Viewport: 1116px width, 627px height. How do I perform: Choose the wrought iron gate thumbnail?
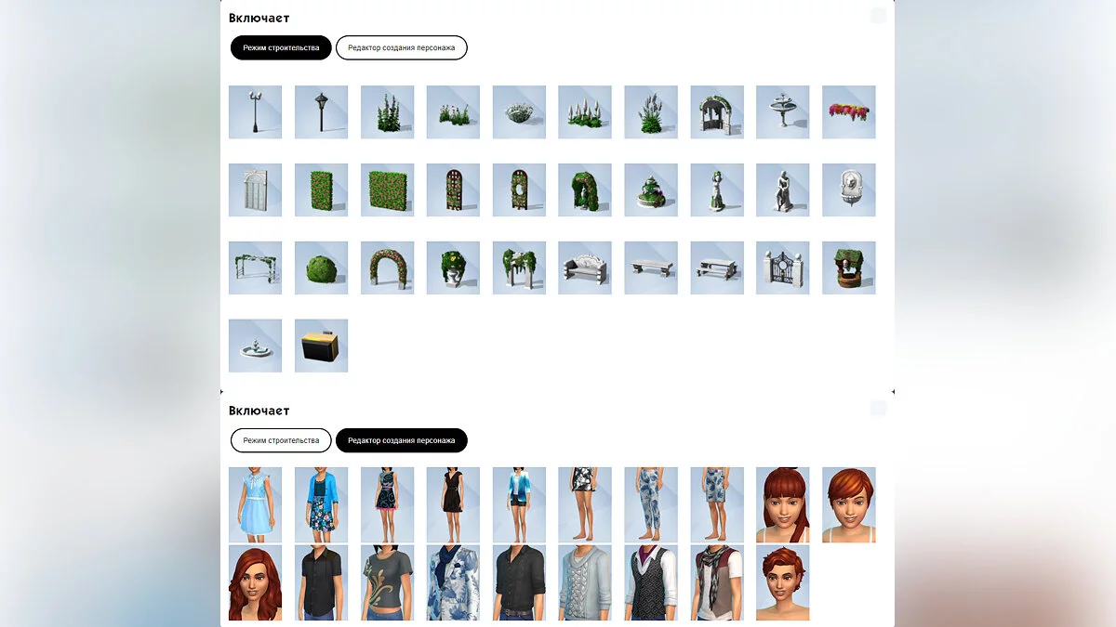coord(782,268)
